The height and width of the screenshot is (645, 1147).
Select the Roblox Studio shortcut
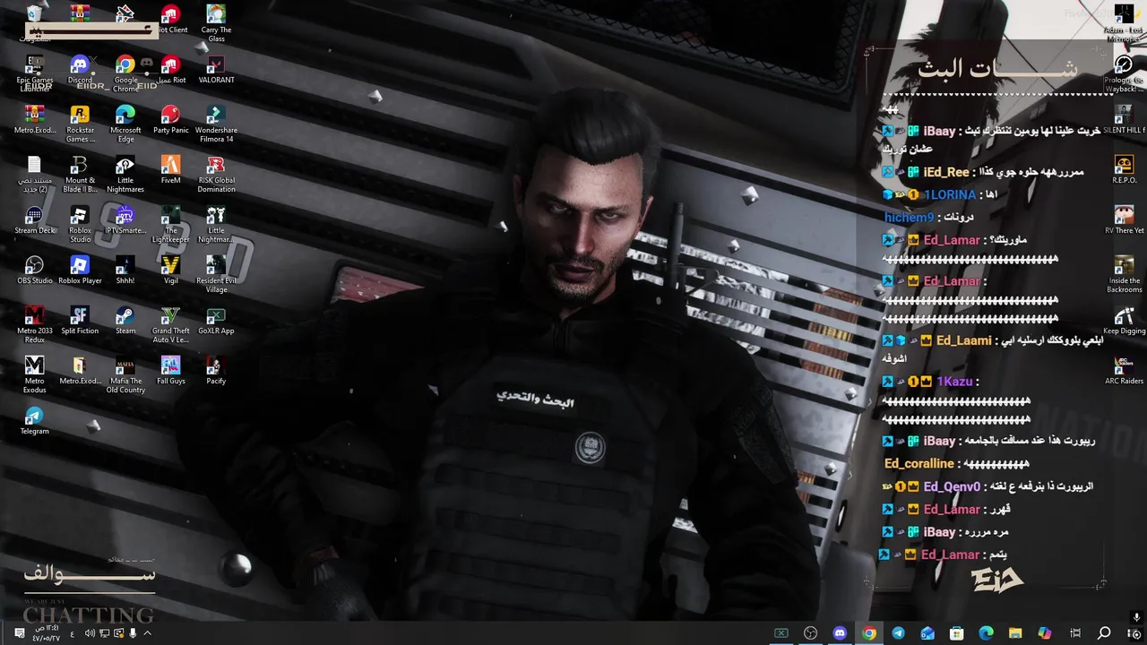point(80,224)
